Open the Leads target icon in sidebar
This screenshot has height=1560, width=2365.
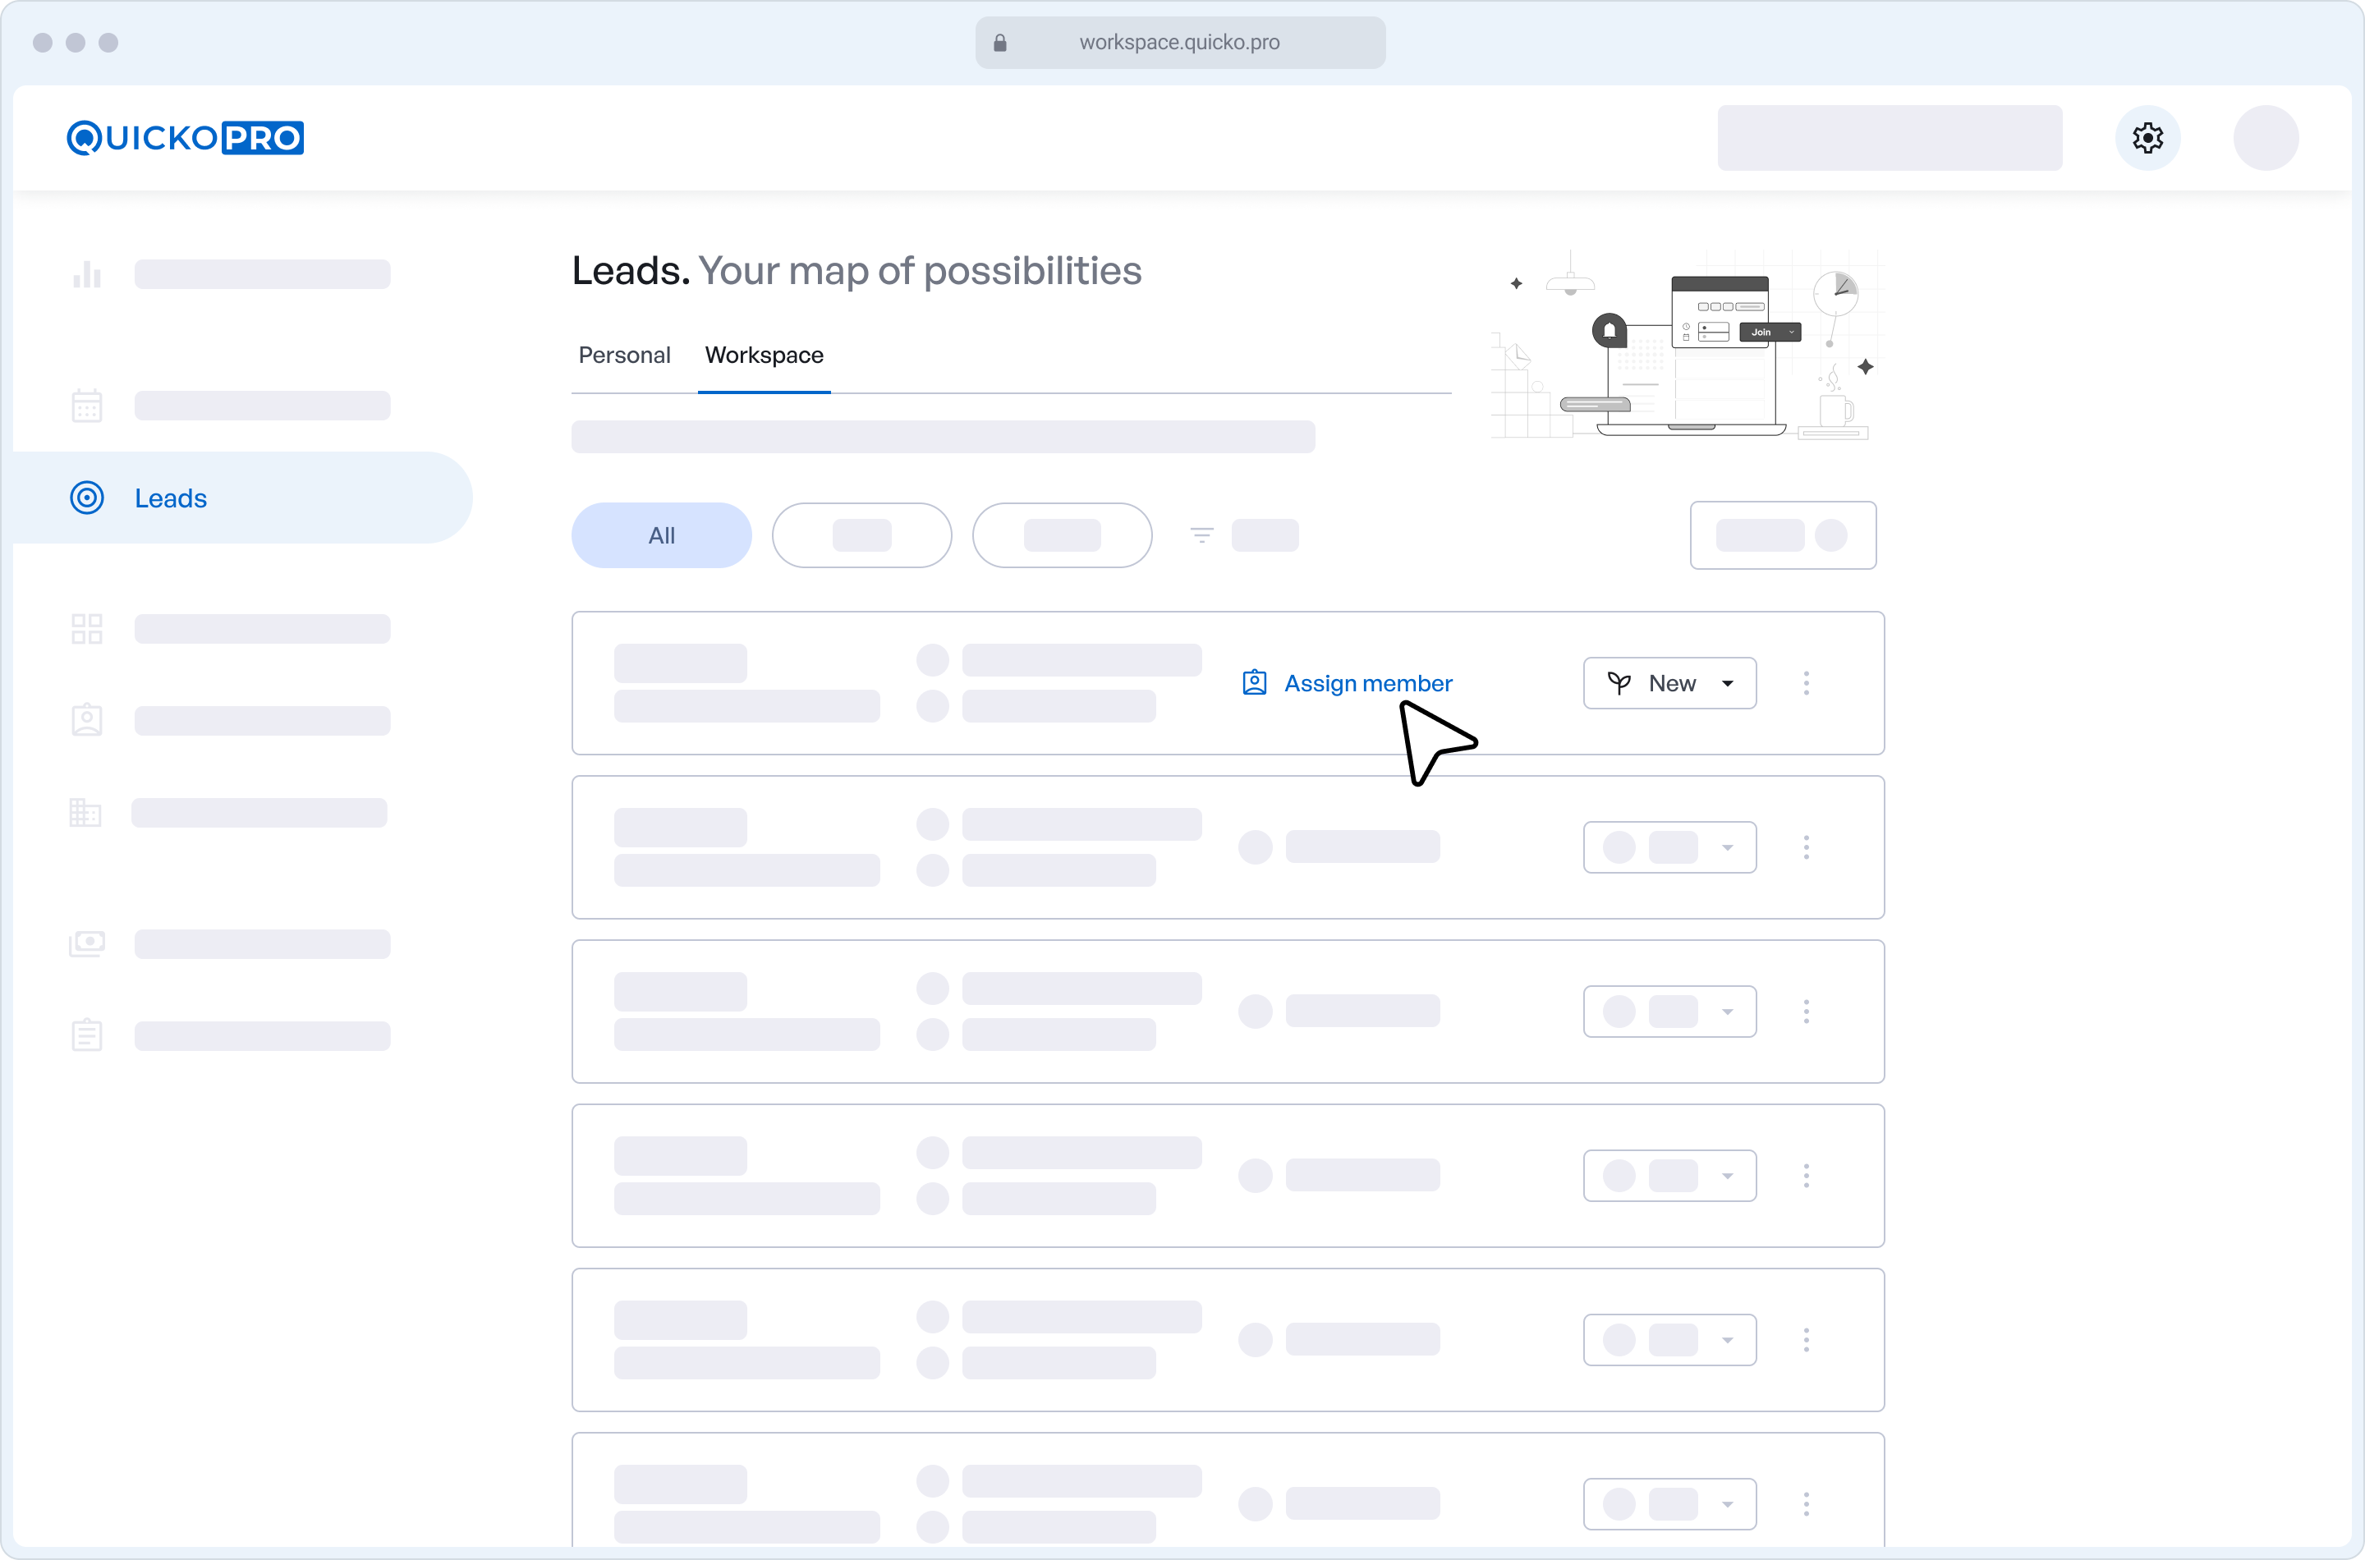tap(86, 498)
